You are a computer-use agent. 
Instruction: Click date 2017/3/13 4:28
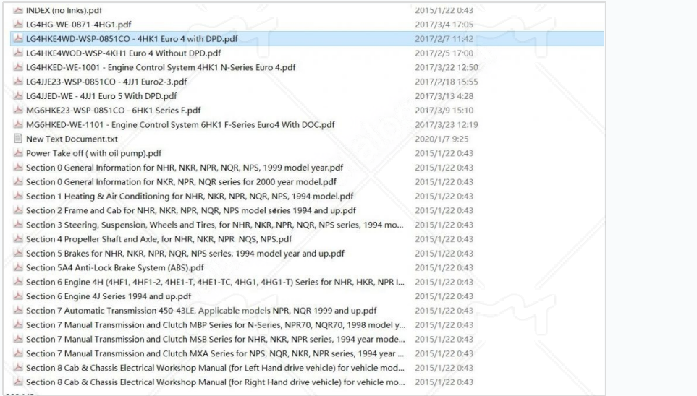[444, 96]
